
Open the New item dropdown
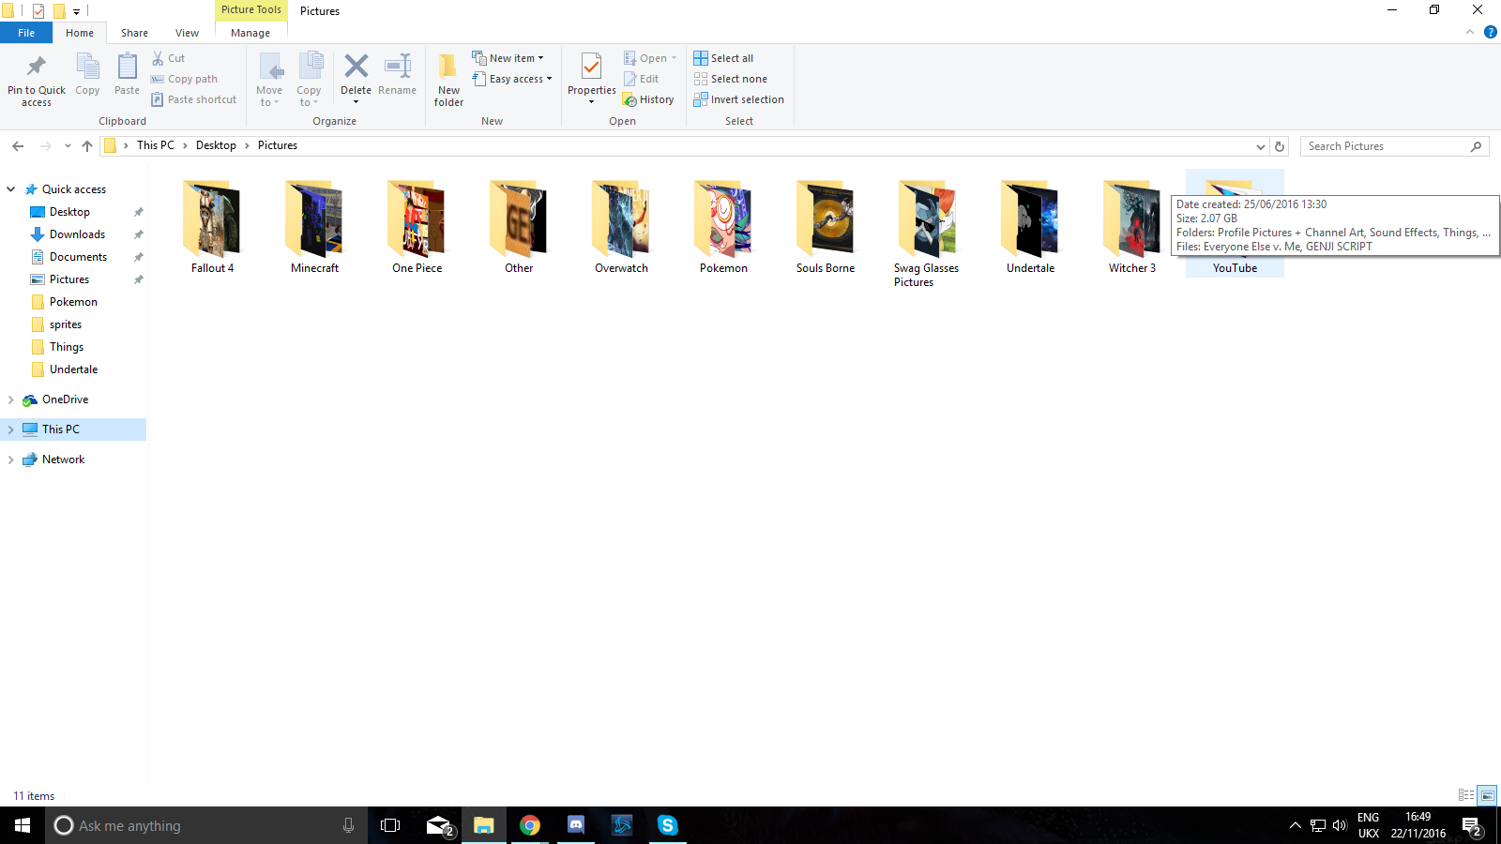508,58
